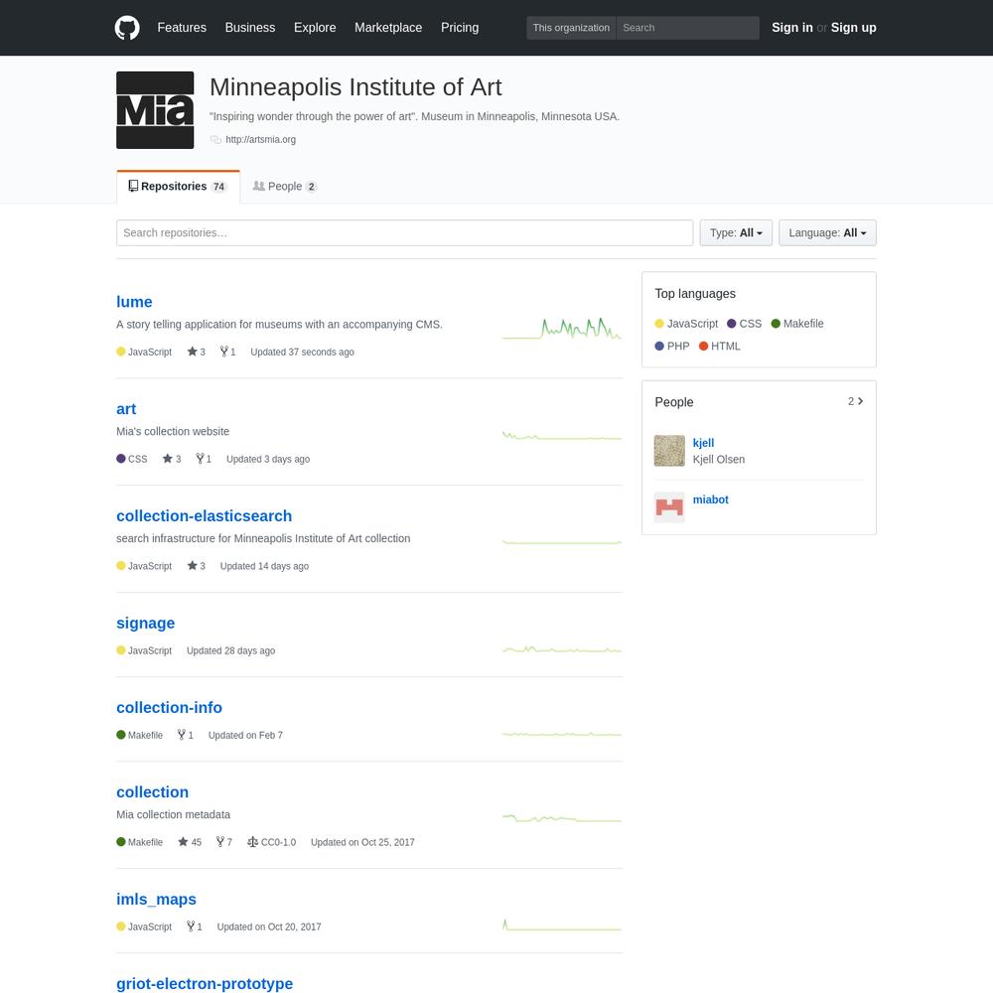The width and height of the screenshot is (993, 993).
Task: Click the star count icon for lume
Action: pos(192,352)
